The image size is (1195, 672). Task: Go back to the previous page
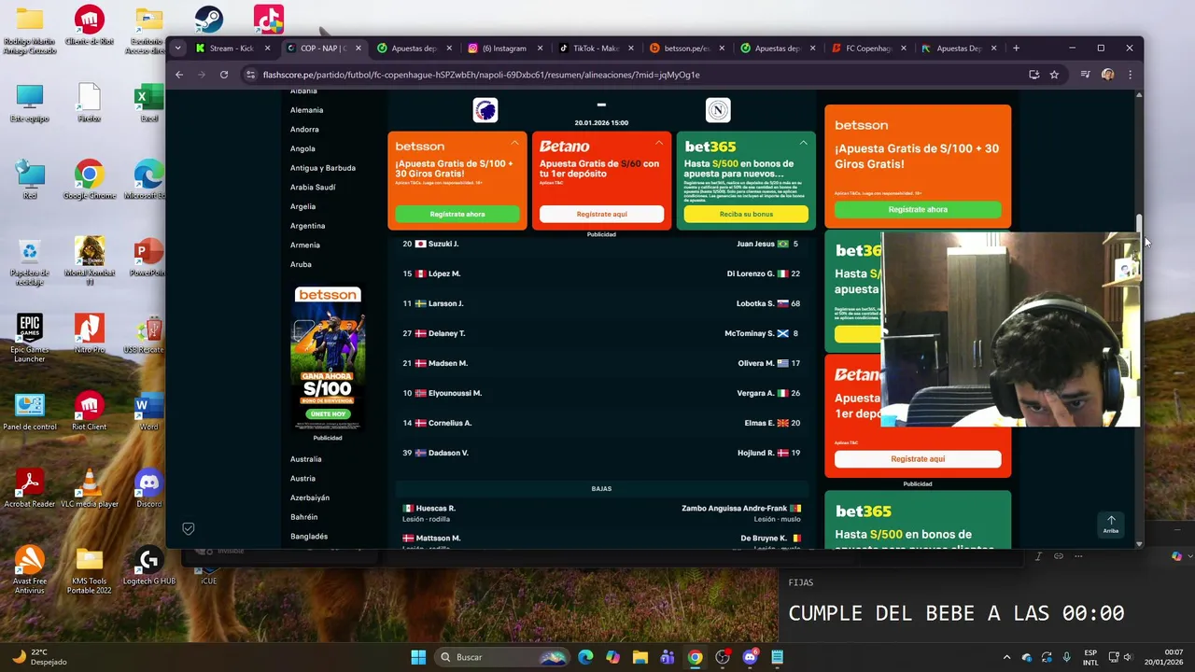point(178,75)
